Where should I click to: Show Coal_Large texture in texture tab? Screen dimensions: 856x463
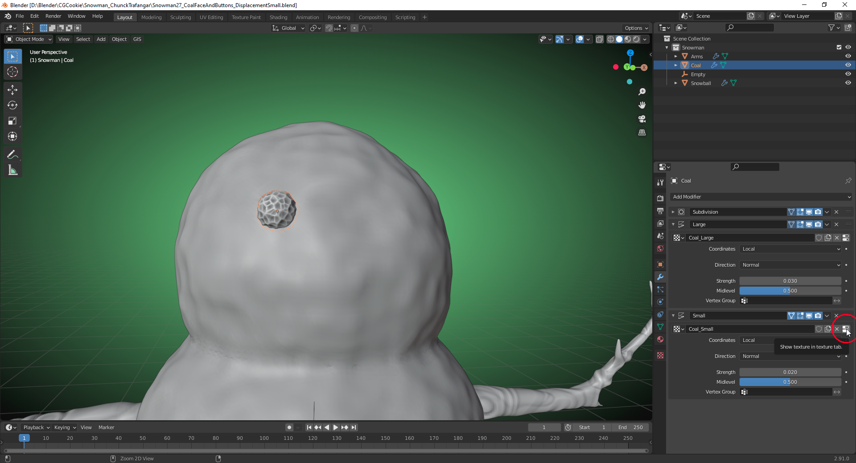point(846,238)
